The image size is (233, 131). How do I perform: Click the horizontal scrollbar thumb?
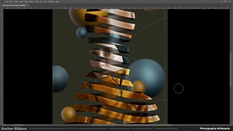(132, 125)
